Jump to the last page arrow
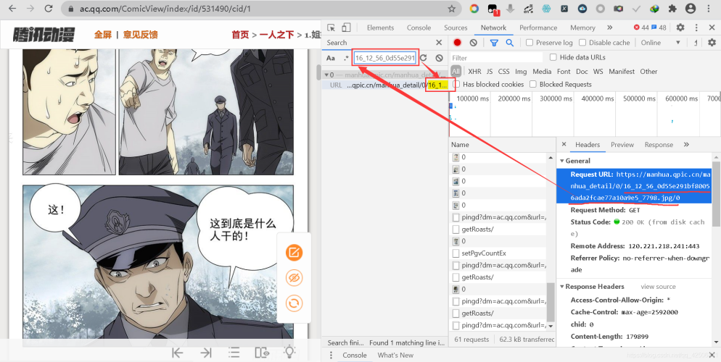Screen dimensions: 721x362 (x=206, y=353)
